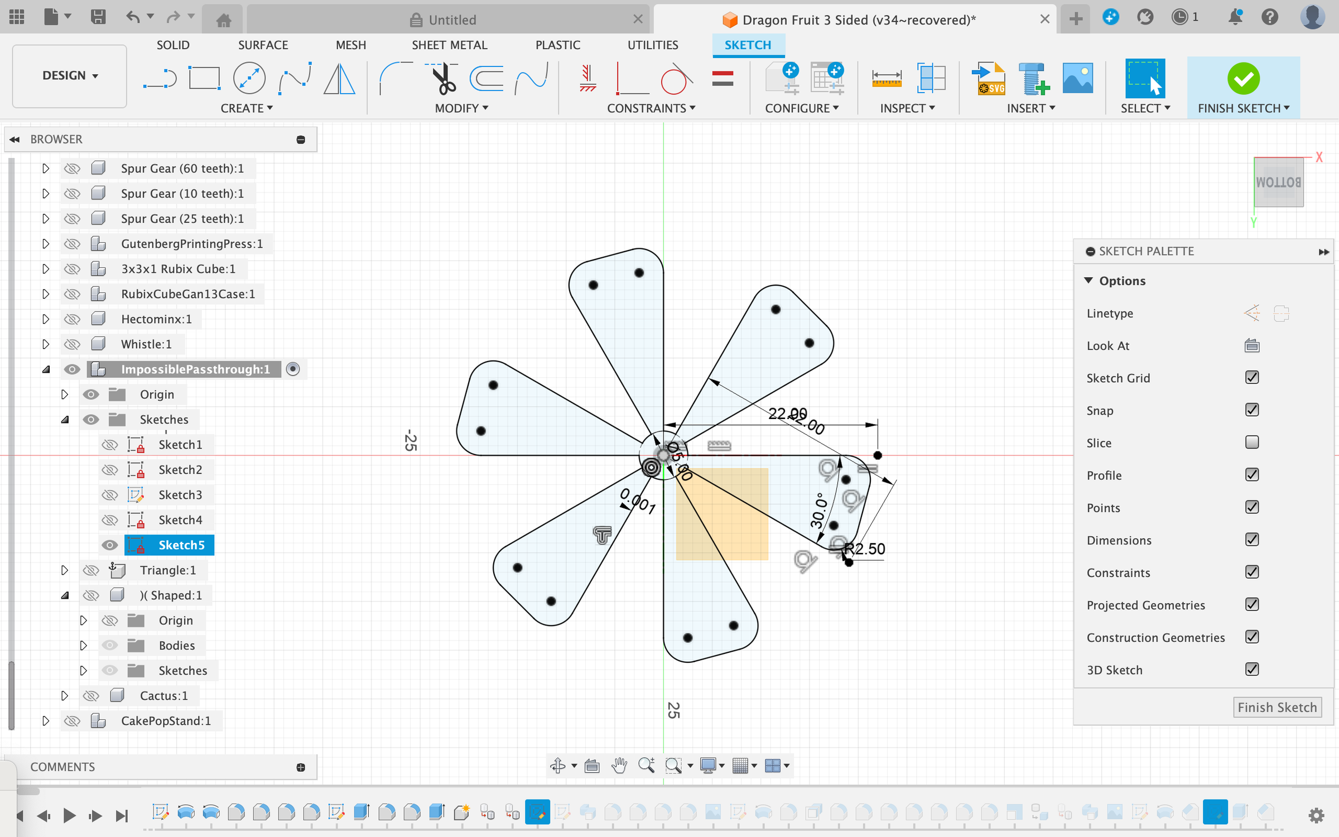Click Finish Sketch button in palette
Viewport: 1339px width, 837px height.
1277,707
